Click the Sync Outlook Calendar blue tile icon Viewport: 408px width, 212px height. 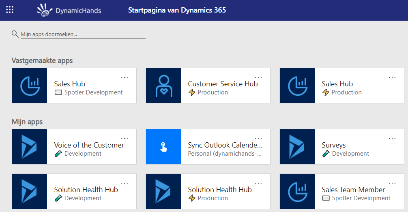click(x=163, y=147)
